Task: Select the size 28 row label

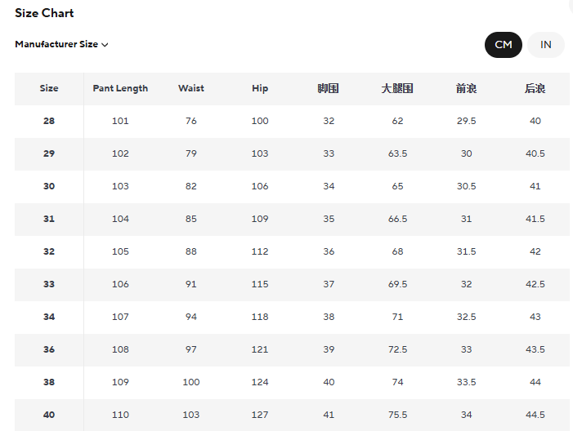Action: point(49,121)
